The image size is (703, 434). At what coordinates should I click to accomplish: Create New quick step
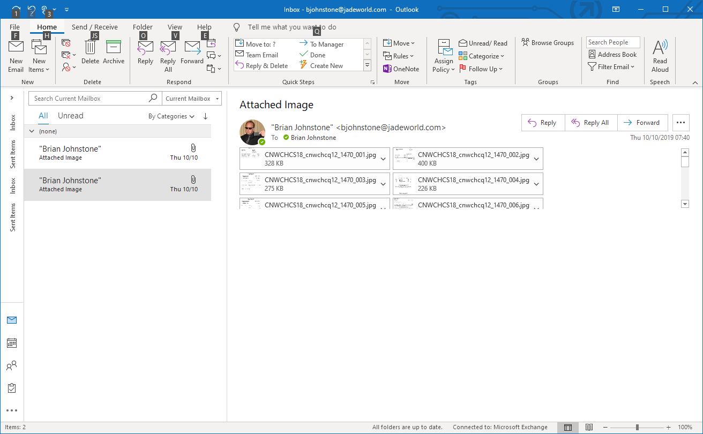[321, 66]
